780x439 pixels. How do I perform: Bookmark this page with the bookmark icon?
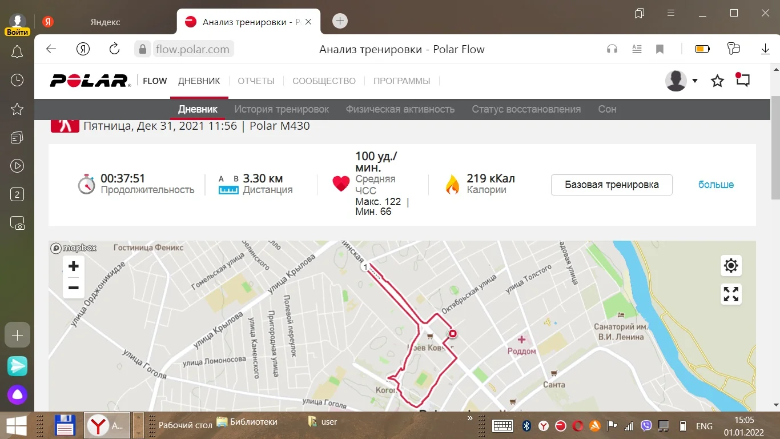(x=660, y=49)
